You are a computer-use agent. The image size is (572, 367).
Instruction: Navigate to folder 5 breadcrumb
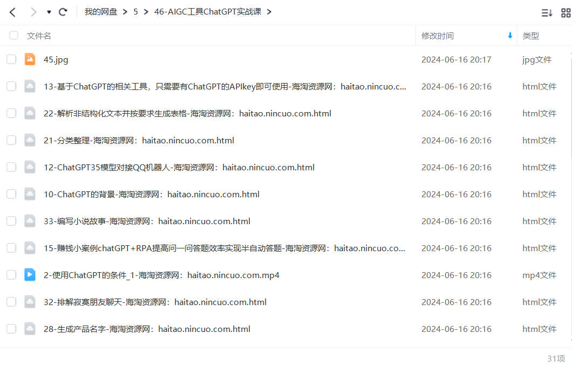click(135, 12)
